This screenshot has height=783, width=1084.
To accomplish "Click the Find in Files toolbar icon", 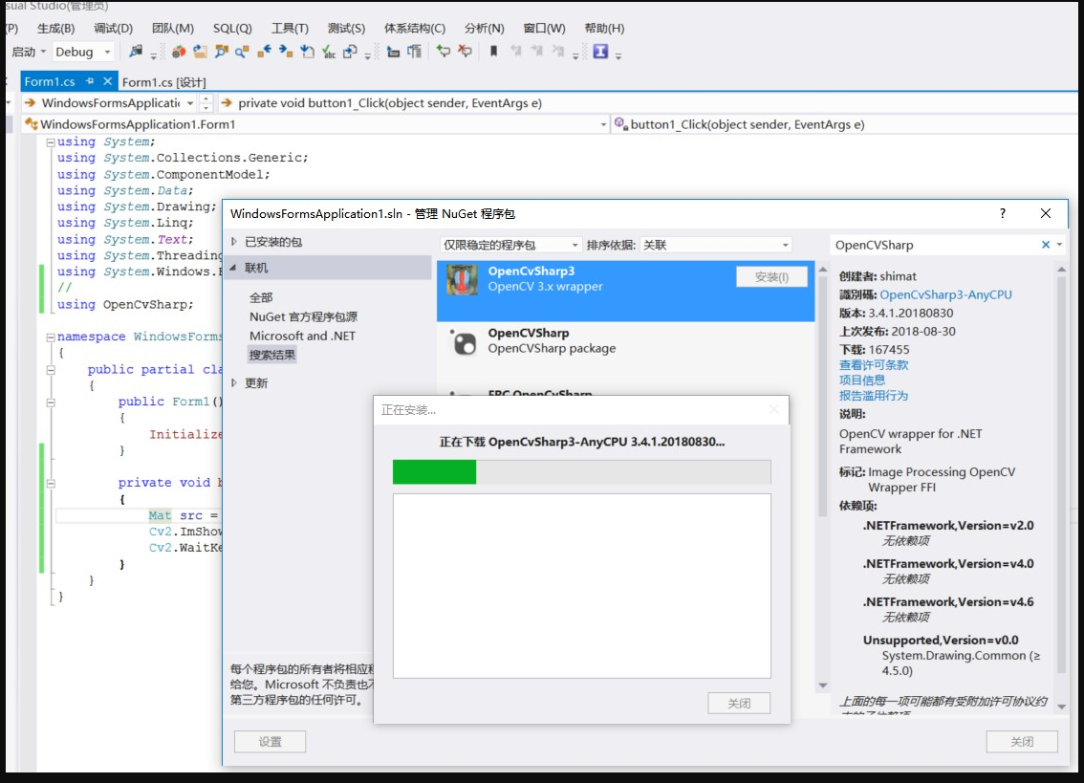I will pos(136,52).
